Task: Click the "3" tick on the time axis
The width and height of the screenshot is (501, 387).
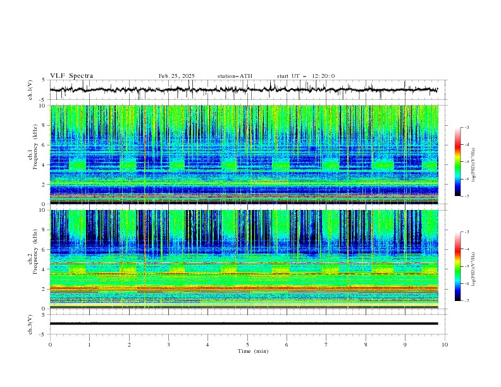Action: pyautogui.click(x=168, y=345)
